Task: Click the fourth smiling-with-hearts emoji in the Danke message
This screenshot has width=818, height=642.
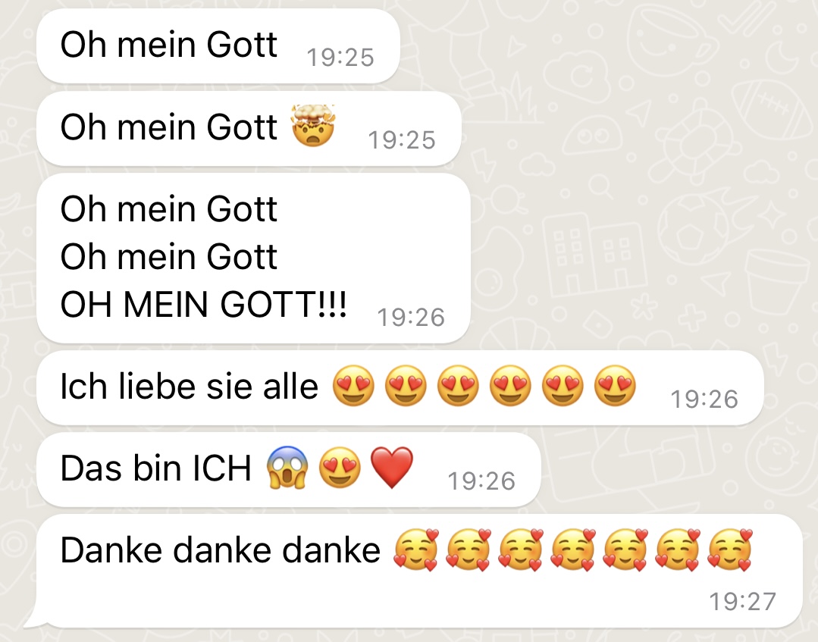Action: [573, 550]
